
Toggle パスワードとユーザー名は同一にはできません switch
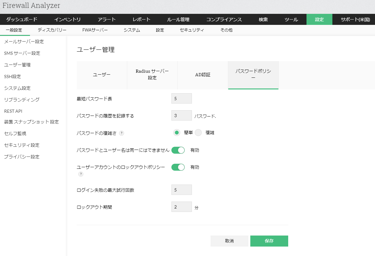click(x=178, y=150)
